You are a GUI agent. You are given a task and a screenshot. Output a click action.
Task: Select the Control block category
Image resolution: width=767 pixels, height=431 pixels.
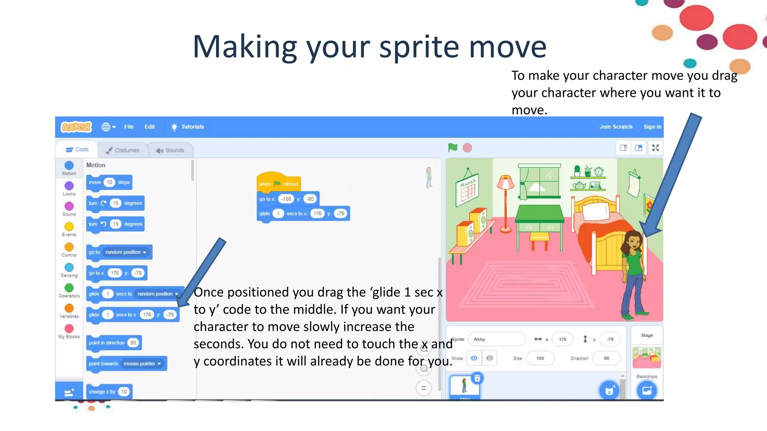[x=69, y=250]
